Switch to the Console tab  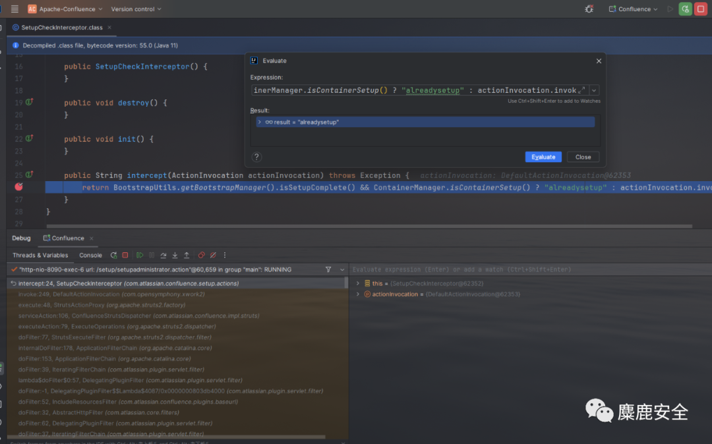pos(90,256)
